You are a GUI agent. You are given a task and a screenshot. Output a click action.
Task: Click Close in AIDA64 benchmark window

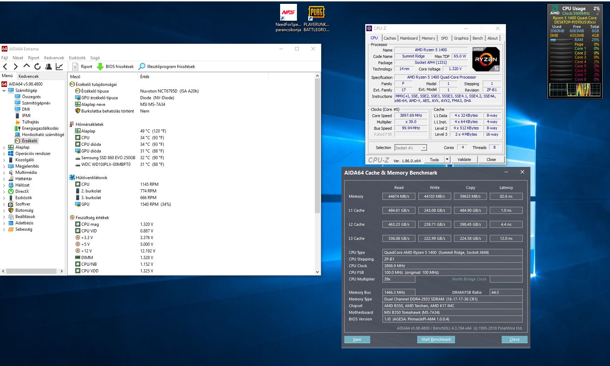(515, 339)
